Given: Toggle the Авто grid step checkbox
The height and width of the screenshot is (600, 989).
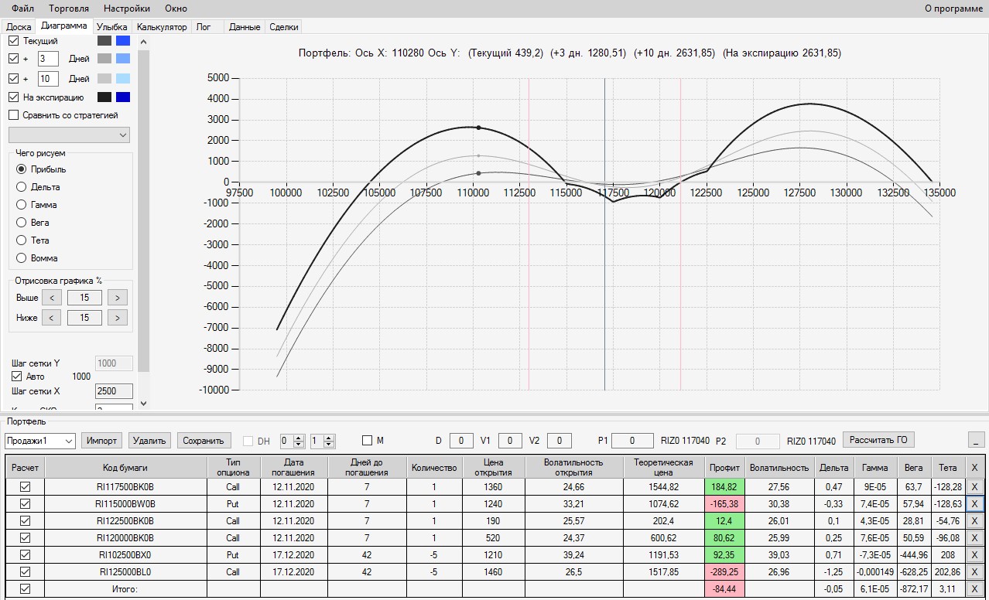Looking at the screenshot, I should [17, 377].
